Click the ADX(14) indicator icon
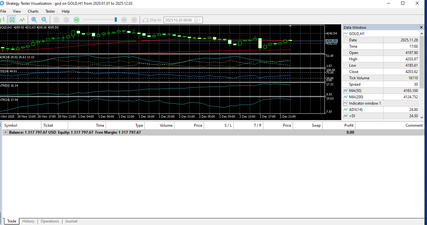This screenshot has width=427, height=225. pyautogui.click(x=345, y=110)
